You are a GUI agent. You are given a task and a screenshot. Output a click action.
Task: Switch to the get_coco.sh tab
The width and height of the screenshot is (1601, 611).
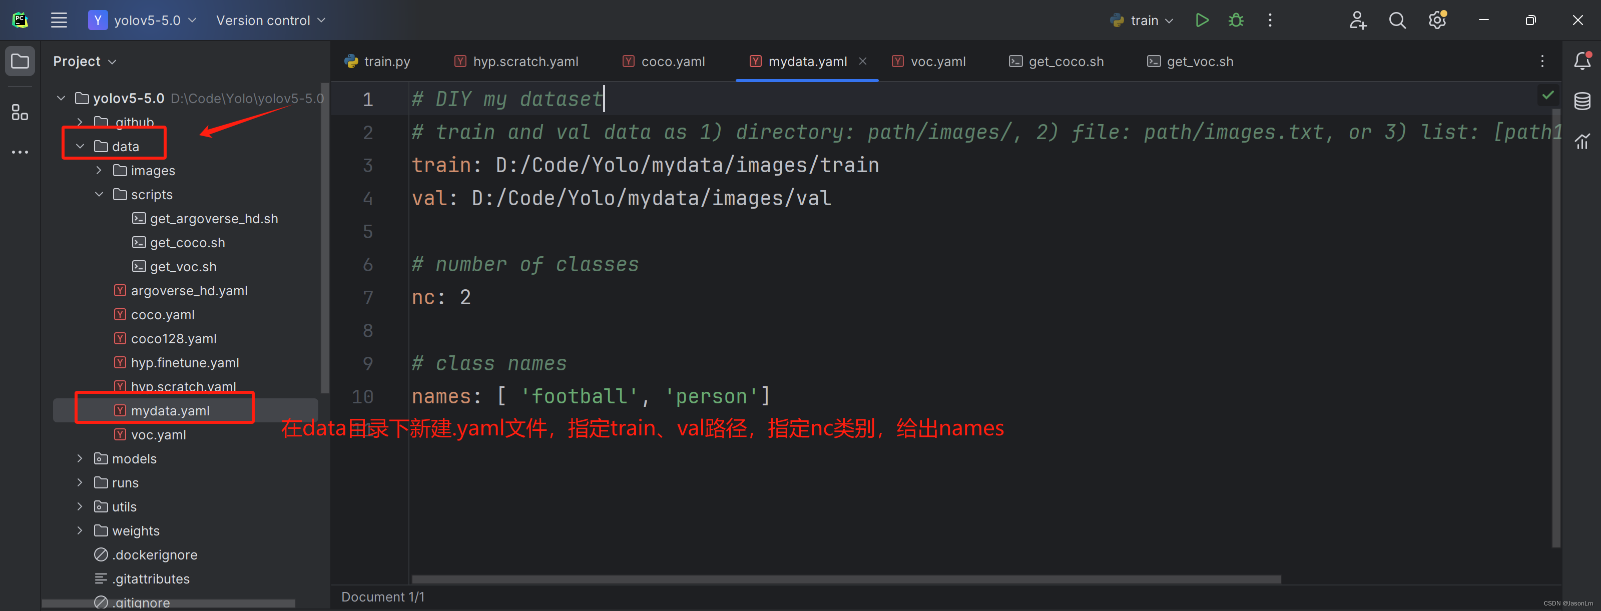1056,61
